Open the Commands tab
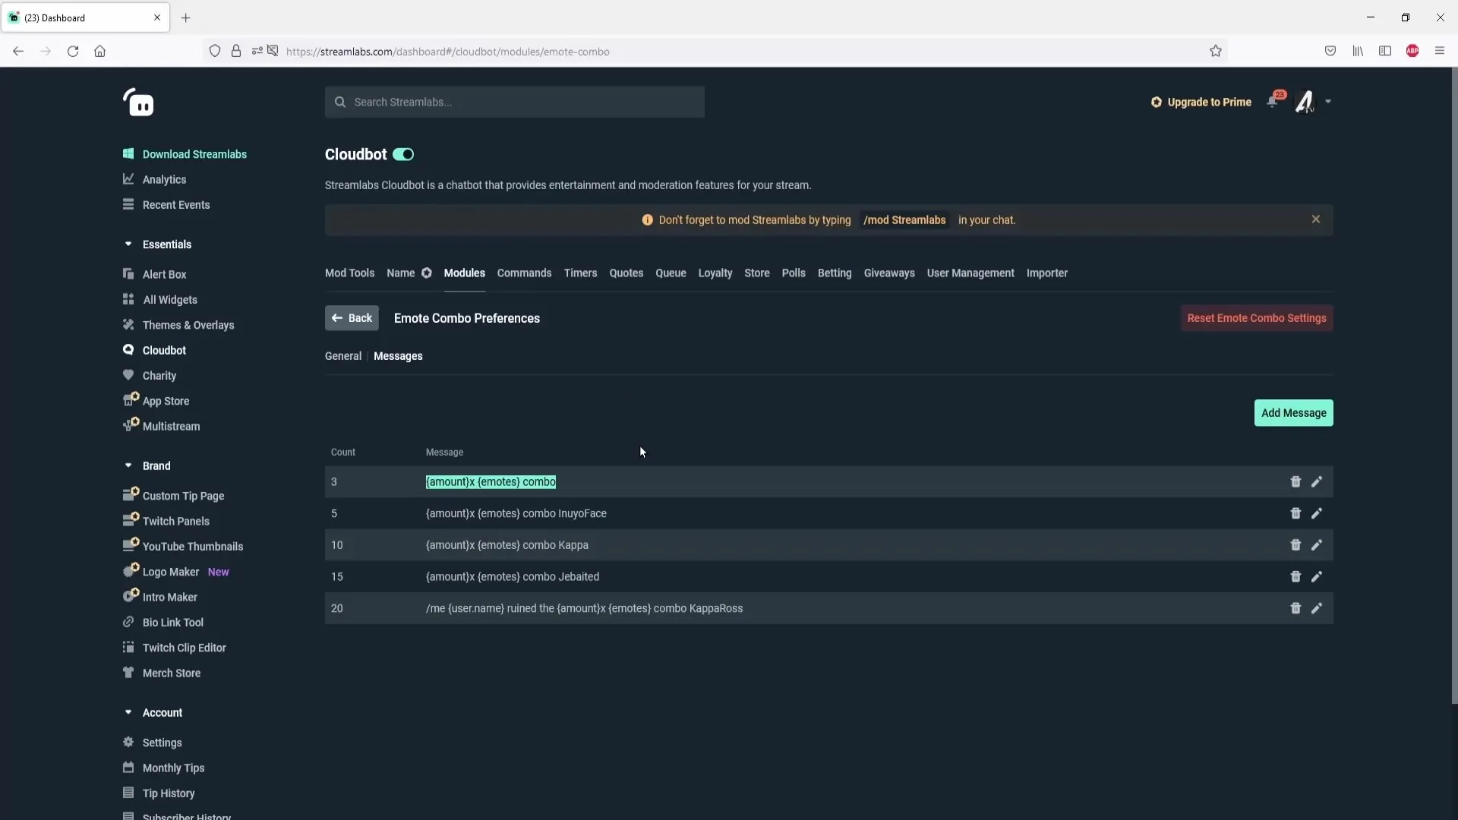1458x820 pixels. coord(524,273)
